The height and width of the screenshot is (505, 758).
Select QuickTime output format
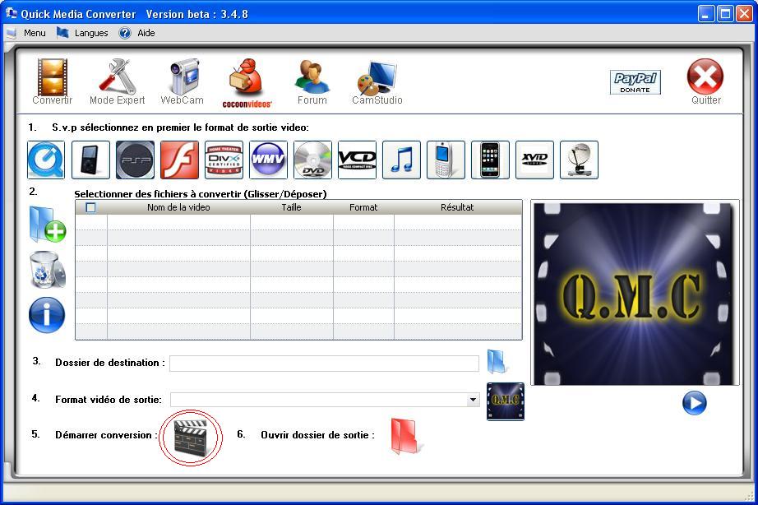coord(46,160)
